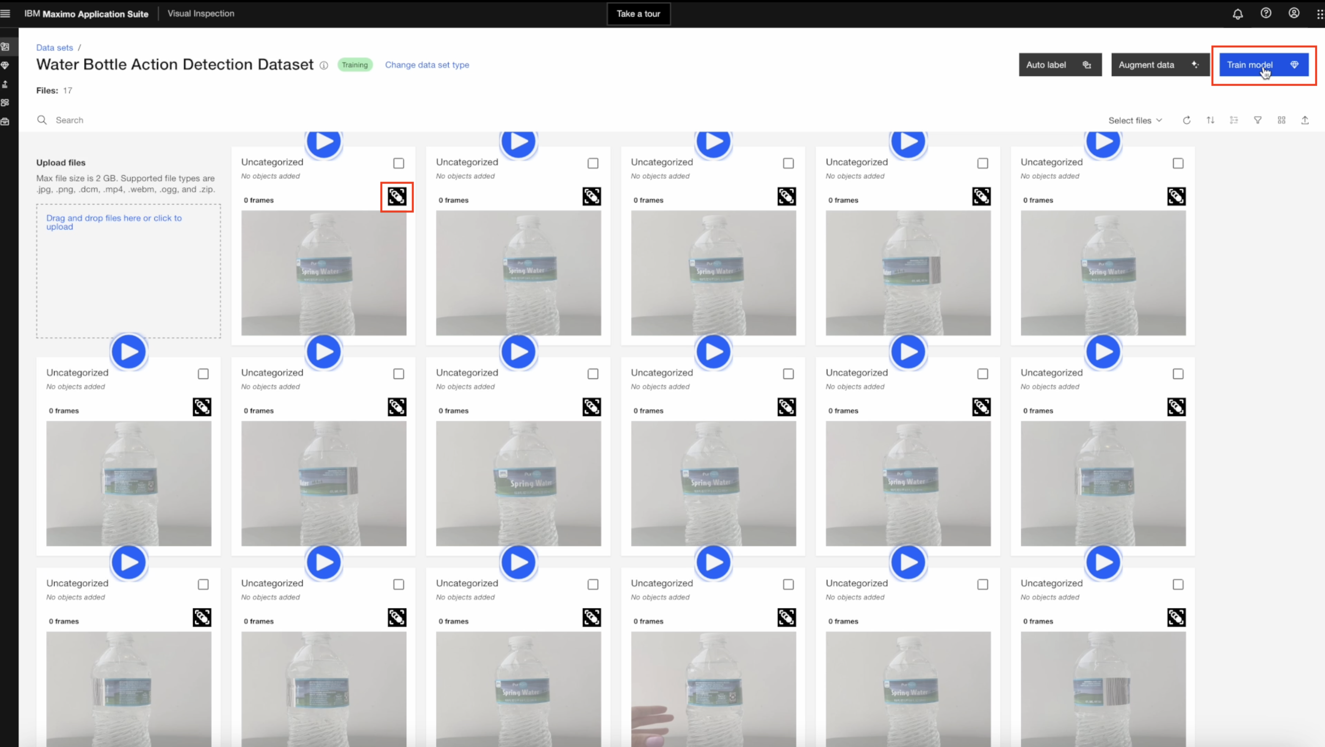Switch view with the grid layout icon
The image size is (1325, 747).
point(1281,120)
